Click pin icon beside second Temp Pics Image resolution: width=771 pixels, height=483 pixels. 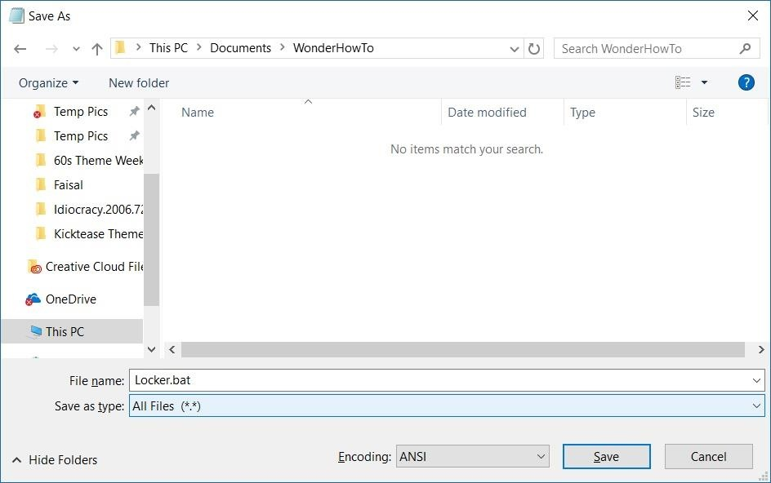[x=134, y=135]
